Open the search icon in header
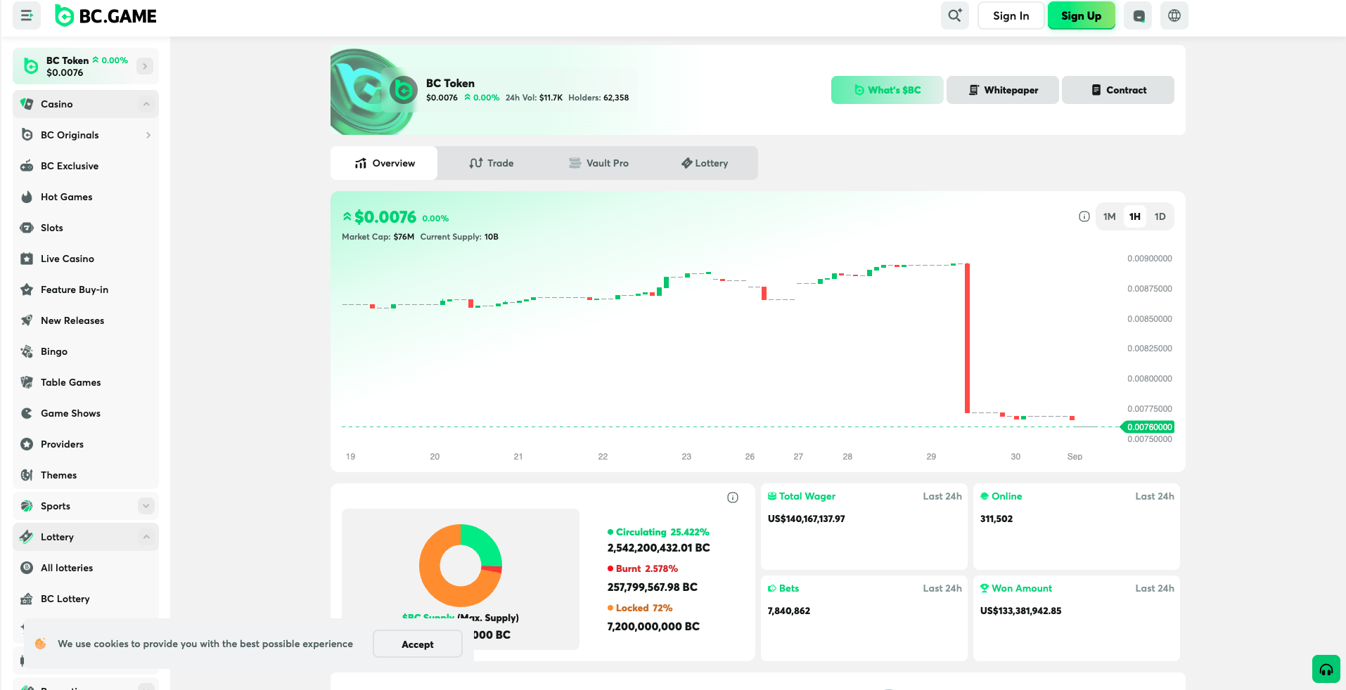The image size is (1346, 690). pos(954,15)
